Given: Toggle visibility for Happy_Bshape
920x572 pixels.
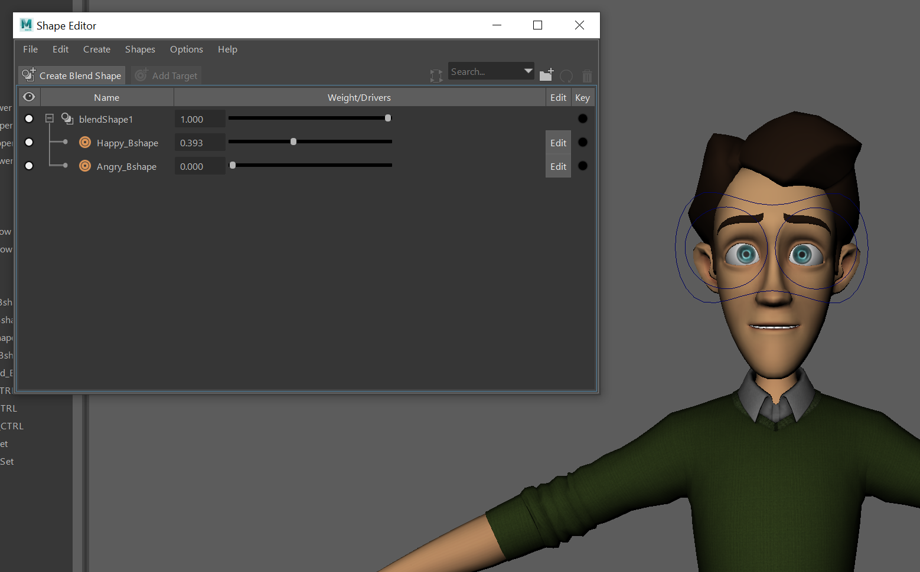Looking at the screenshot, I should (29, 142).
